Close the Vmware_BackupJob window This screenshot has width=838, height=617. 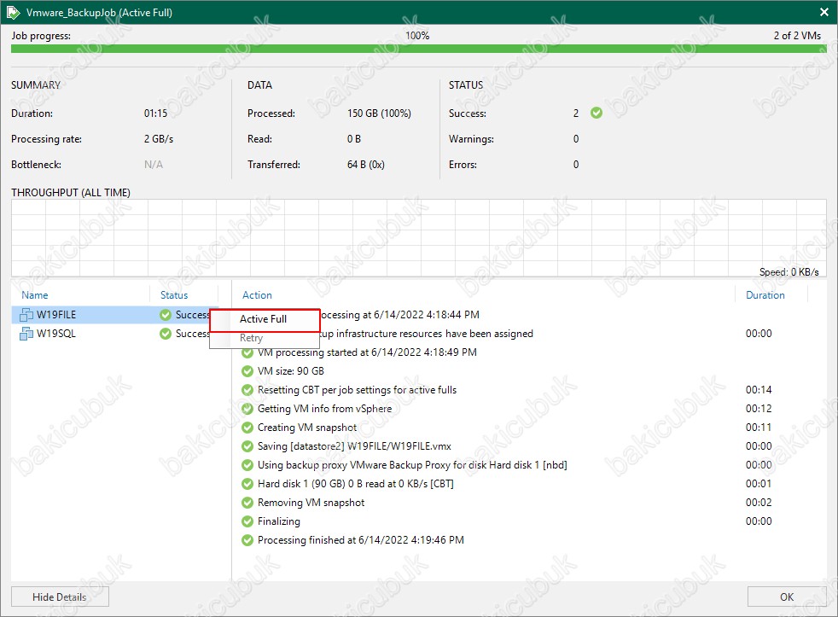(x=824, y=12)
